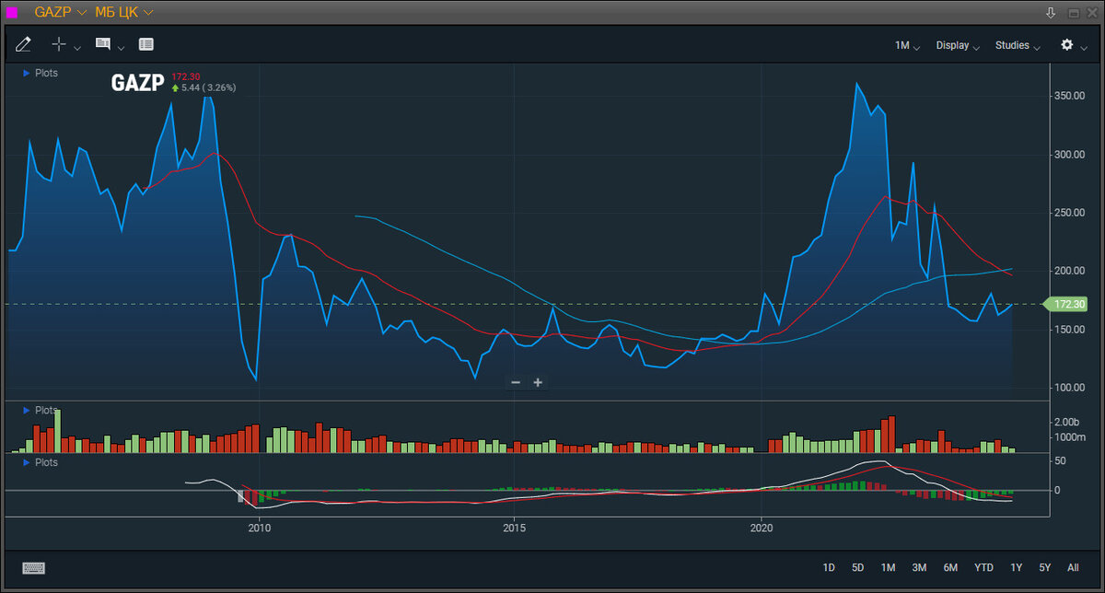Set range to 1Y

tap(1017, 567)
